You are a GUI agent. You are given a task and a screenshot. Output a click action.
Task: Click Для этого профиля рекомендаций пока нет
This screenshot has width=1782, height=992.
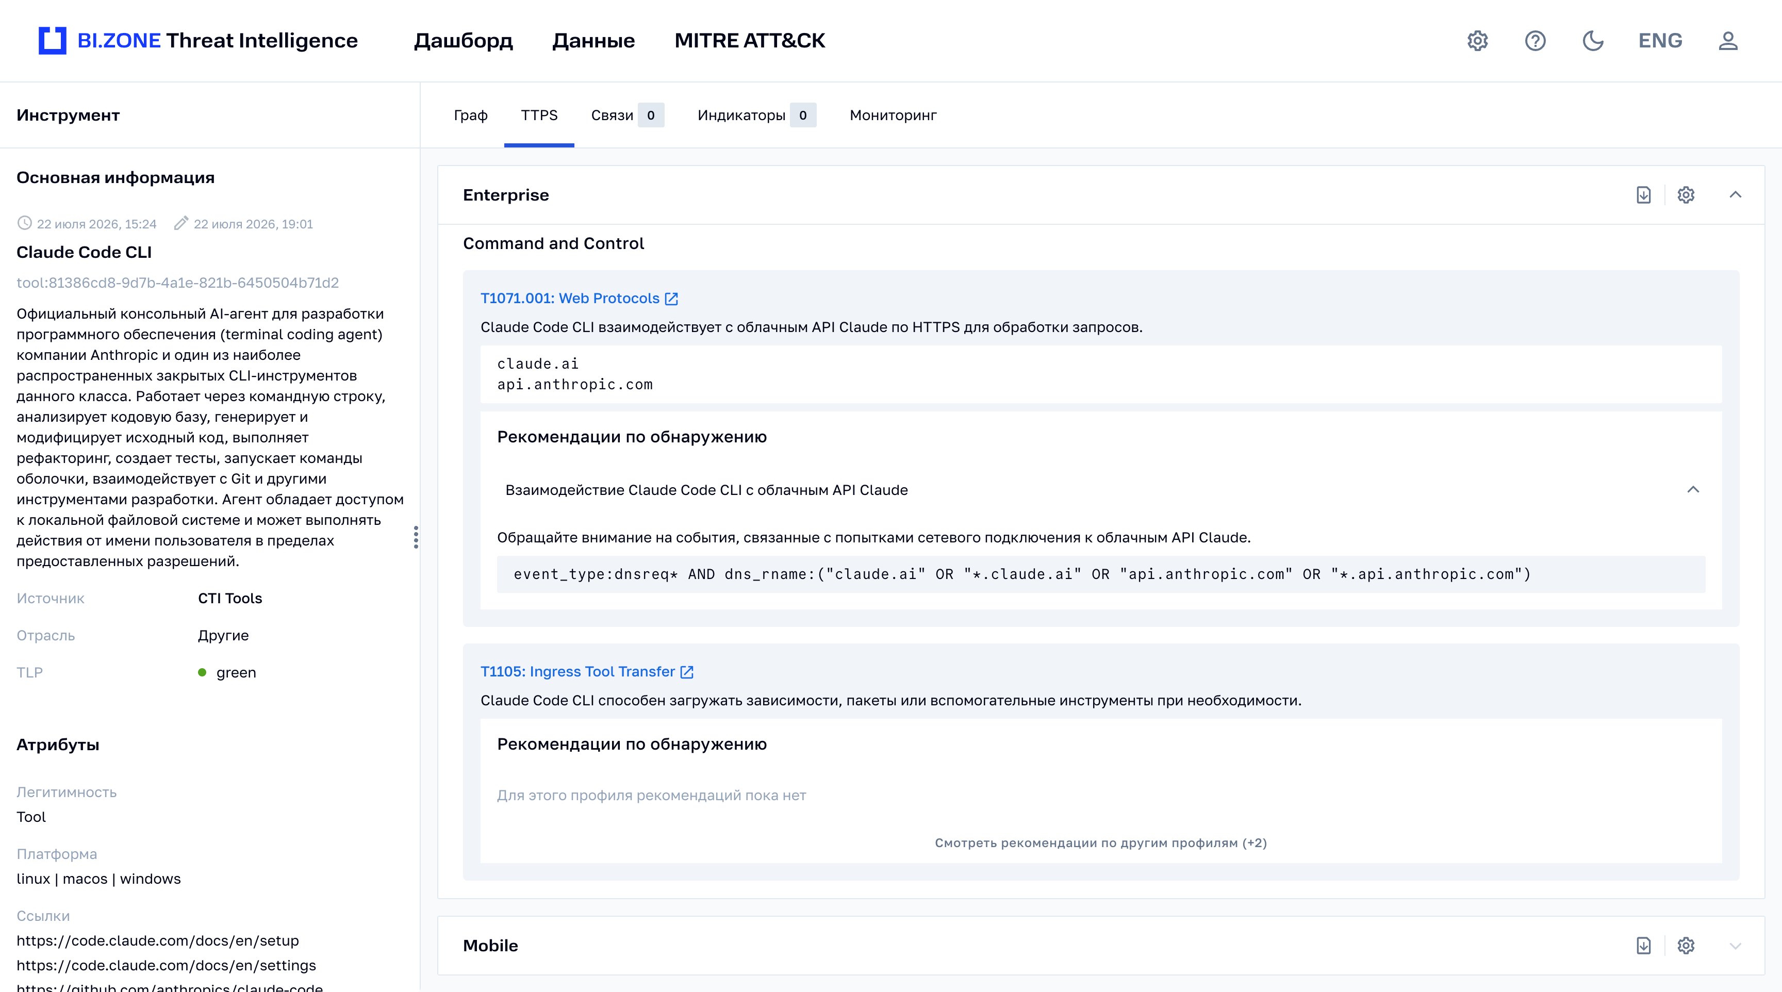[x=651, y=796]
